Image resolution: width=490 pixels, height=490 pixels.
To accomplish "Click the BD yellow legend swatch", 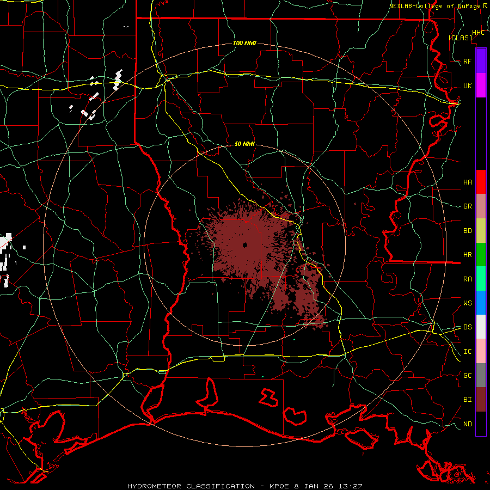I will click(x=481, y=230).
